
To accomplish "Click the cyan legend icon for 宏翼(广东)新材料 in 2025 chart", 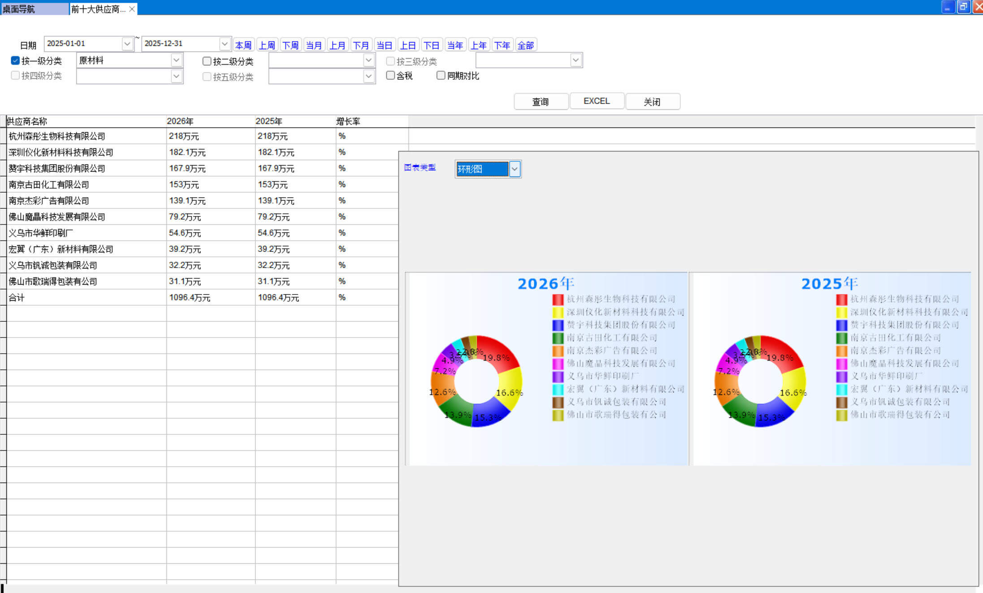I will tap(841, 390).
